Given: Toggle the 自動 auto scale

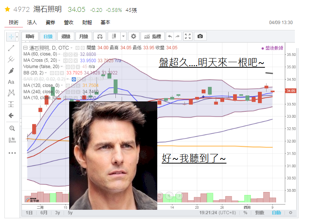Looking at the screenshot, I should (x=276, y=213).
